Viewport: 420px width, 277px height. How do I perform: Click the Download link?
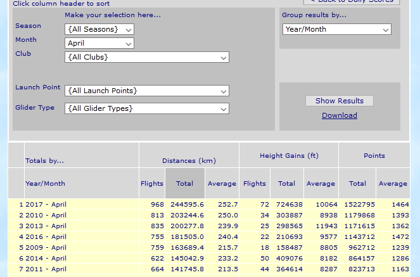[x=339, y=115]
